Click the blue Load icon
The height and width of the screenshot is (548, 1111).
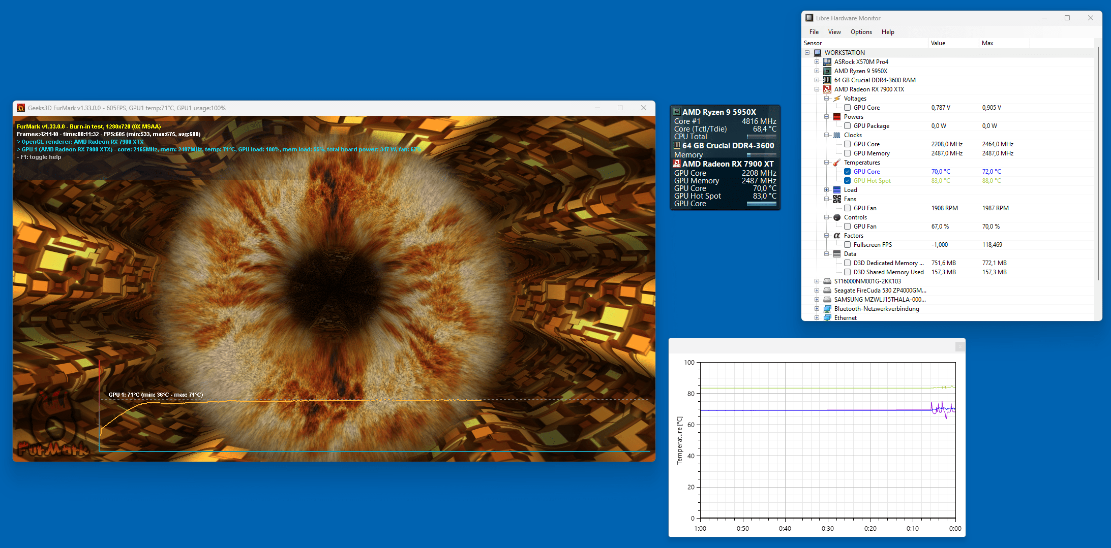tap(837, 190)
